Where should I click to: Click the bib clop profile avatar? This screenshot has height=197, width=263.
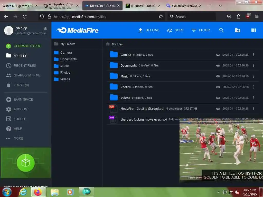tap(9, 31)
